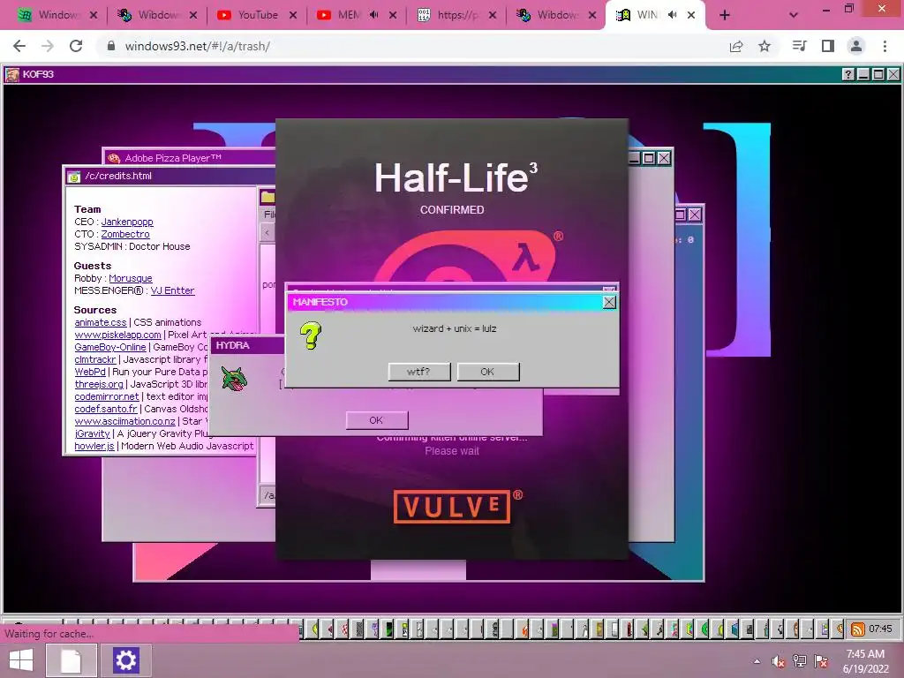Close the MANIFESTO dialog
The height and width of the screenshot is (678, 904).
pyautogui.click(x=609, y=302)
